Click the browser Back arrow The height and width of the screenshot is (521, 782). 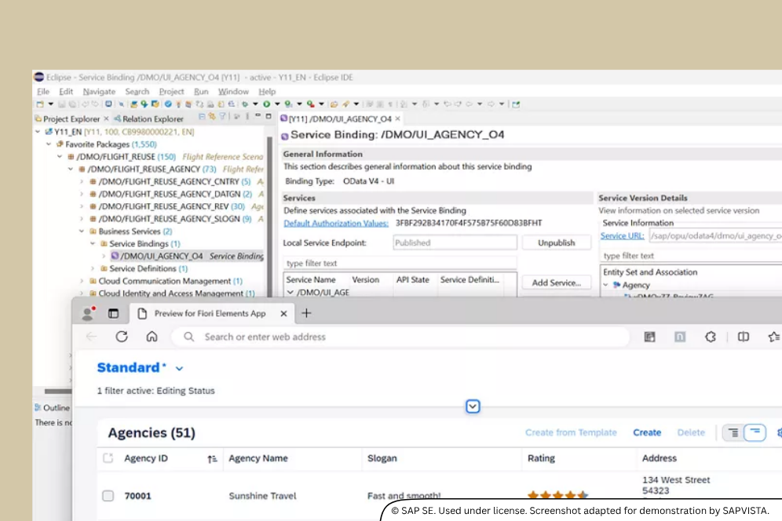tap(92, 337)
